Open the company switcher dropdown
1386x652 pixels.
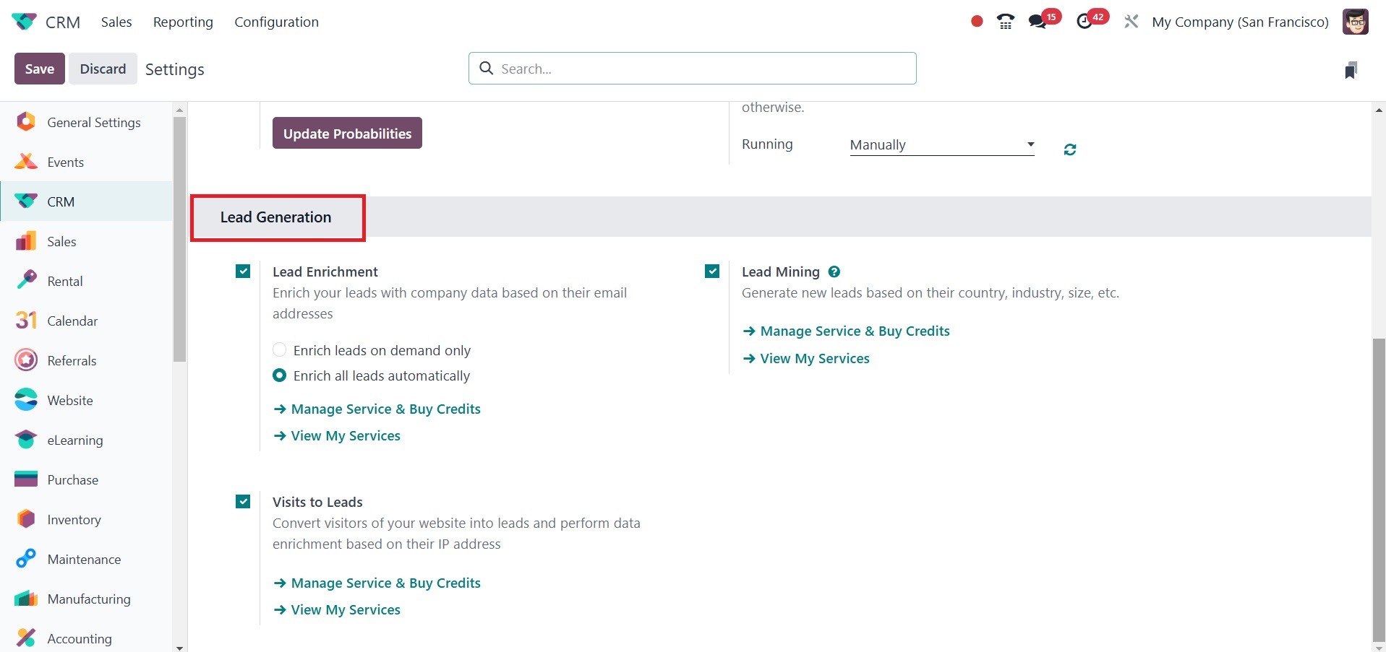coord(1239,22)
